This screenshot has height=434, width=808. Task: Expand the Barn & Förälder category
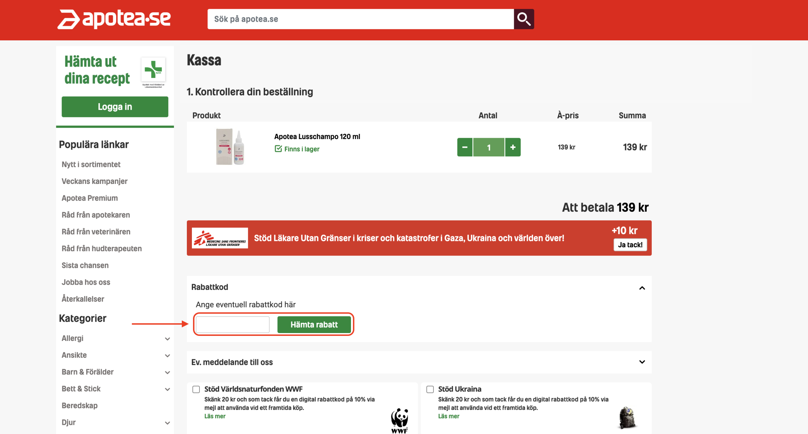pos(167,372)
